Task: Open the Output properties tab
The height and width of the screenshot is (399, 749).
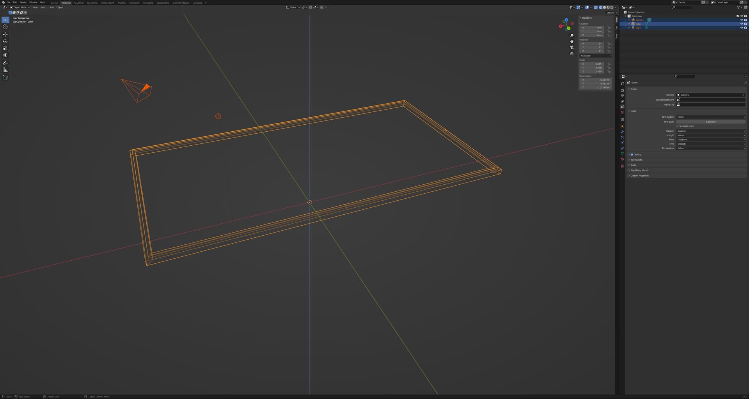Action: pos(622,96)
